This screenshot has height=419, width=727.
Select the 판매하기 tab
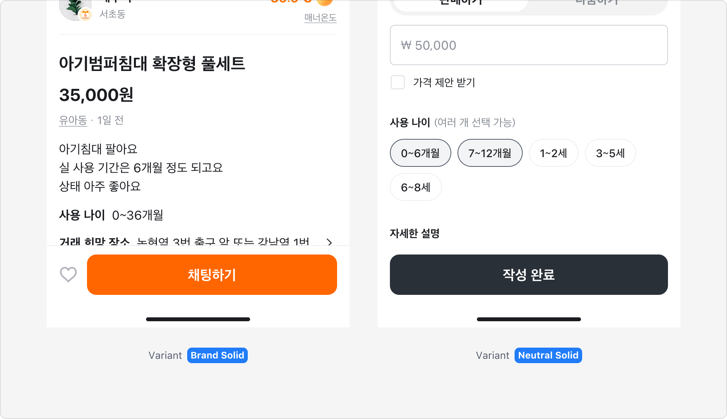(460, 3)
